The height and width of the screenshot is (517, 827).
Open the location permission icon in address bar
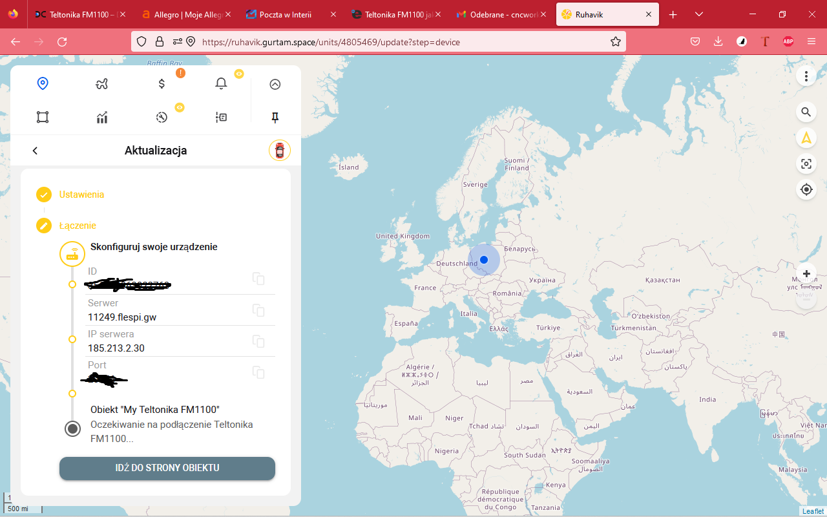(191, 41)
